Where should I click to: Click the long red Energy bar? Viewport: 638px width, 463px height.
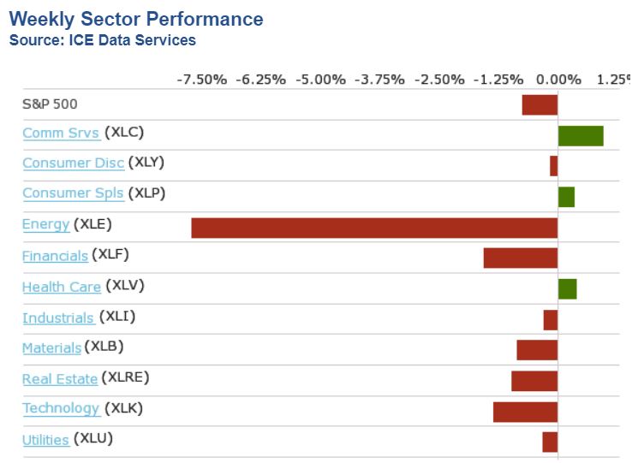click(374, 228)
